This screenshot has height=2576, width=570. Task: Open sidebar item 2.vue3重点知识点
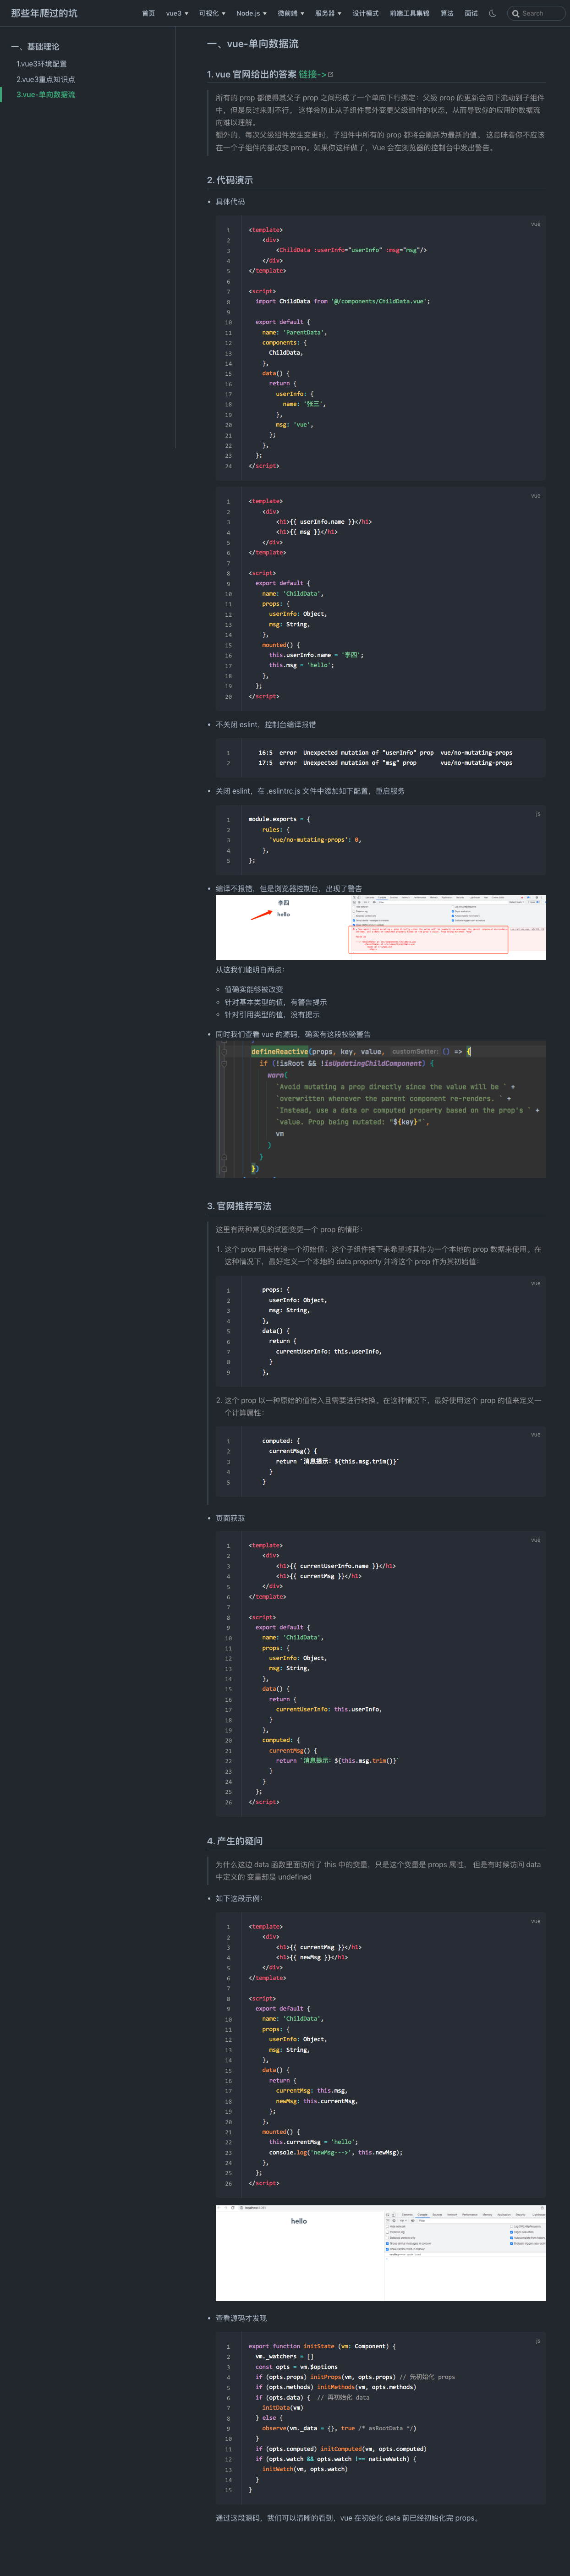45,79
